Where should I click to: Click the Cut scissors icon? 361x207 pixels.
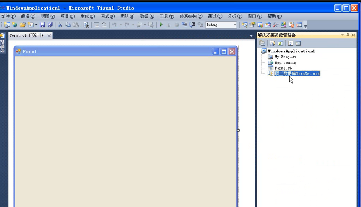60,25
